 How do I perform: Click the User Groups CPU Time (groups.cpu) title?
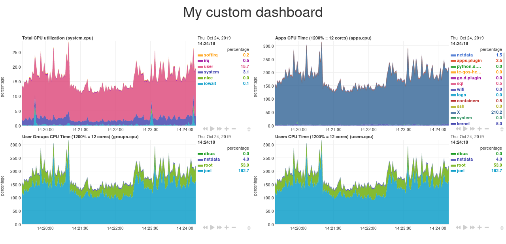[x=80, y=137]
